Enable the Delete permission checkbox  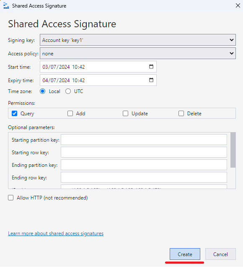point(181,114)
